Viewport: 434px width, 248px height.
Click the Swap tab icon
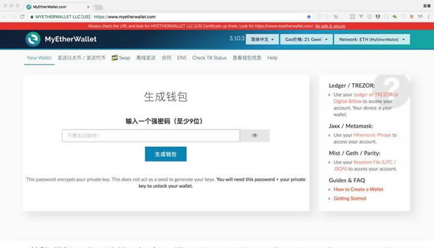(114, 58)
